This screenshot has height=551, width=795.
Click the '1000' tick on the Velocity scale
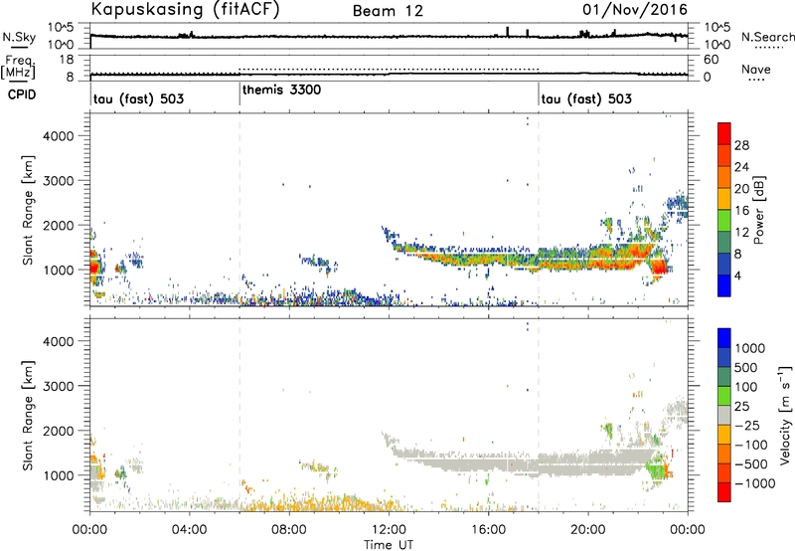pos(749,348)
